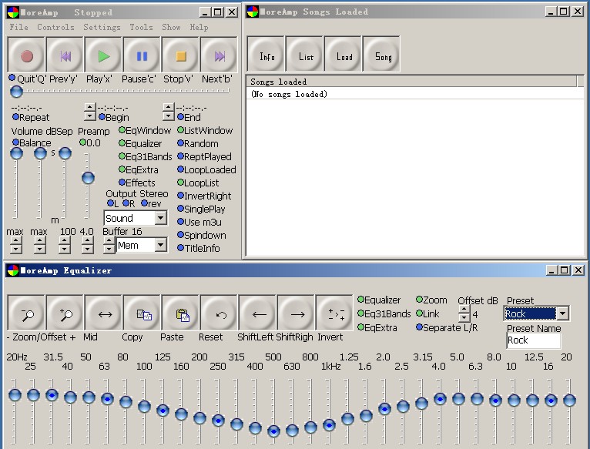Image resolution: width=590 pixels, height=449 pixels.
Task: Open the Settings menu
Action: click(x=102, y=27)
